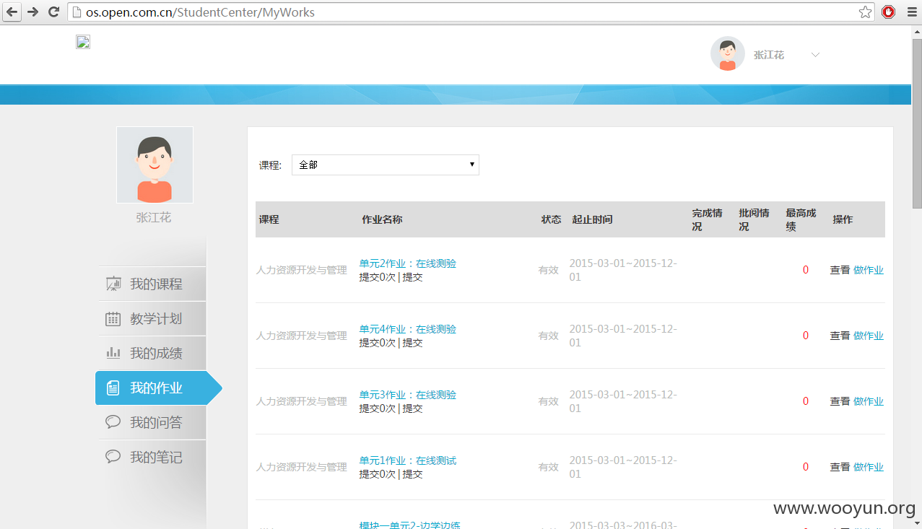Viewport: 922px width, 529px height.
Task: Open the browser hamburger menu
Action: pyautogui.click(x=910, y=12)
